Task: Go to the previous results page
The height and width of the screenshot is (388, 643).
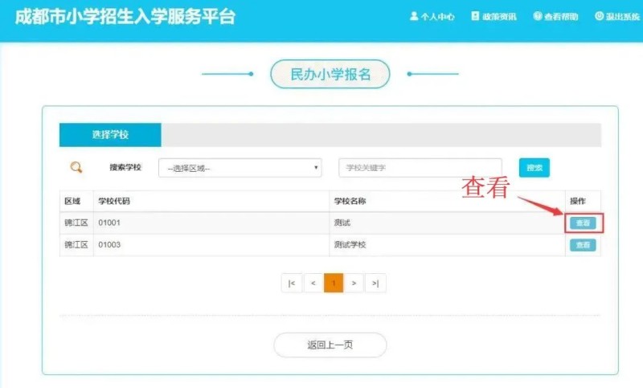Action: coord(313,283)
